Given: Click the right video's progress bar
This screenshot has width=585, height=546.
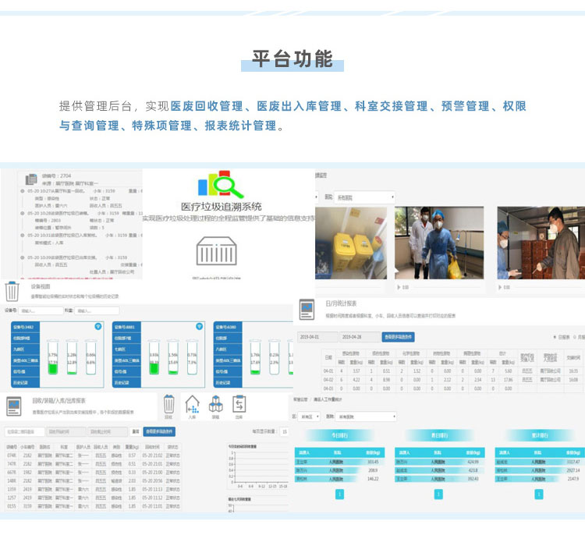Looking at the screenshot, I should [x=548, y=287].
